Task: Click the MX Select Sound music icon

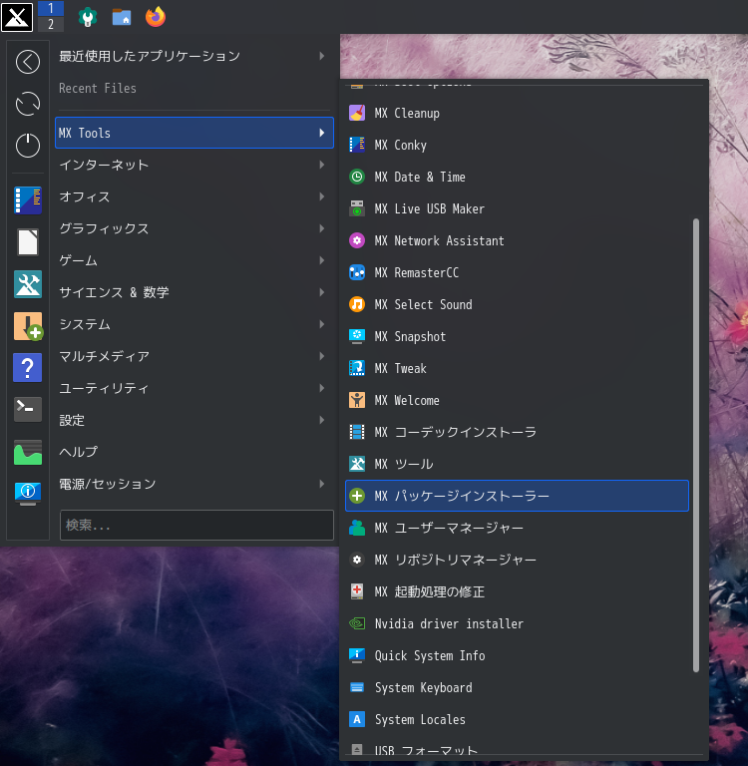Action: coord(357,304)
